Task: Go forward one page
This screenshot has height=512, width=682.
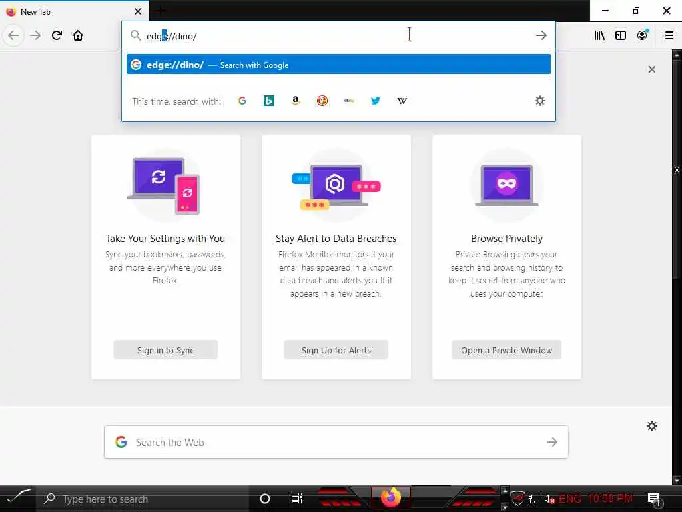Action: [x=35, y=35]
